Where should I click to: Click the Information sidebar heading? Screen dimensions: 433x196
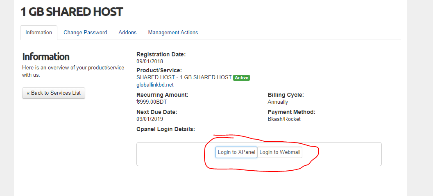tap(45, 57)
